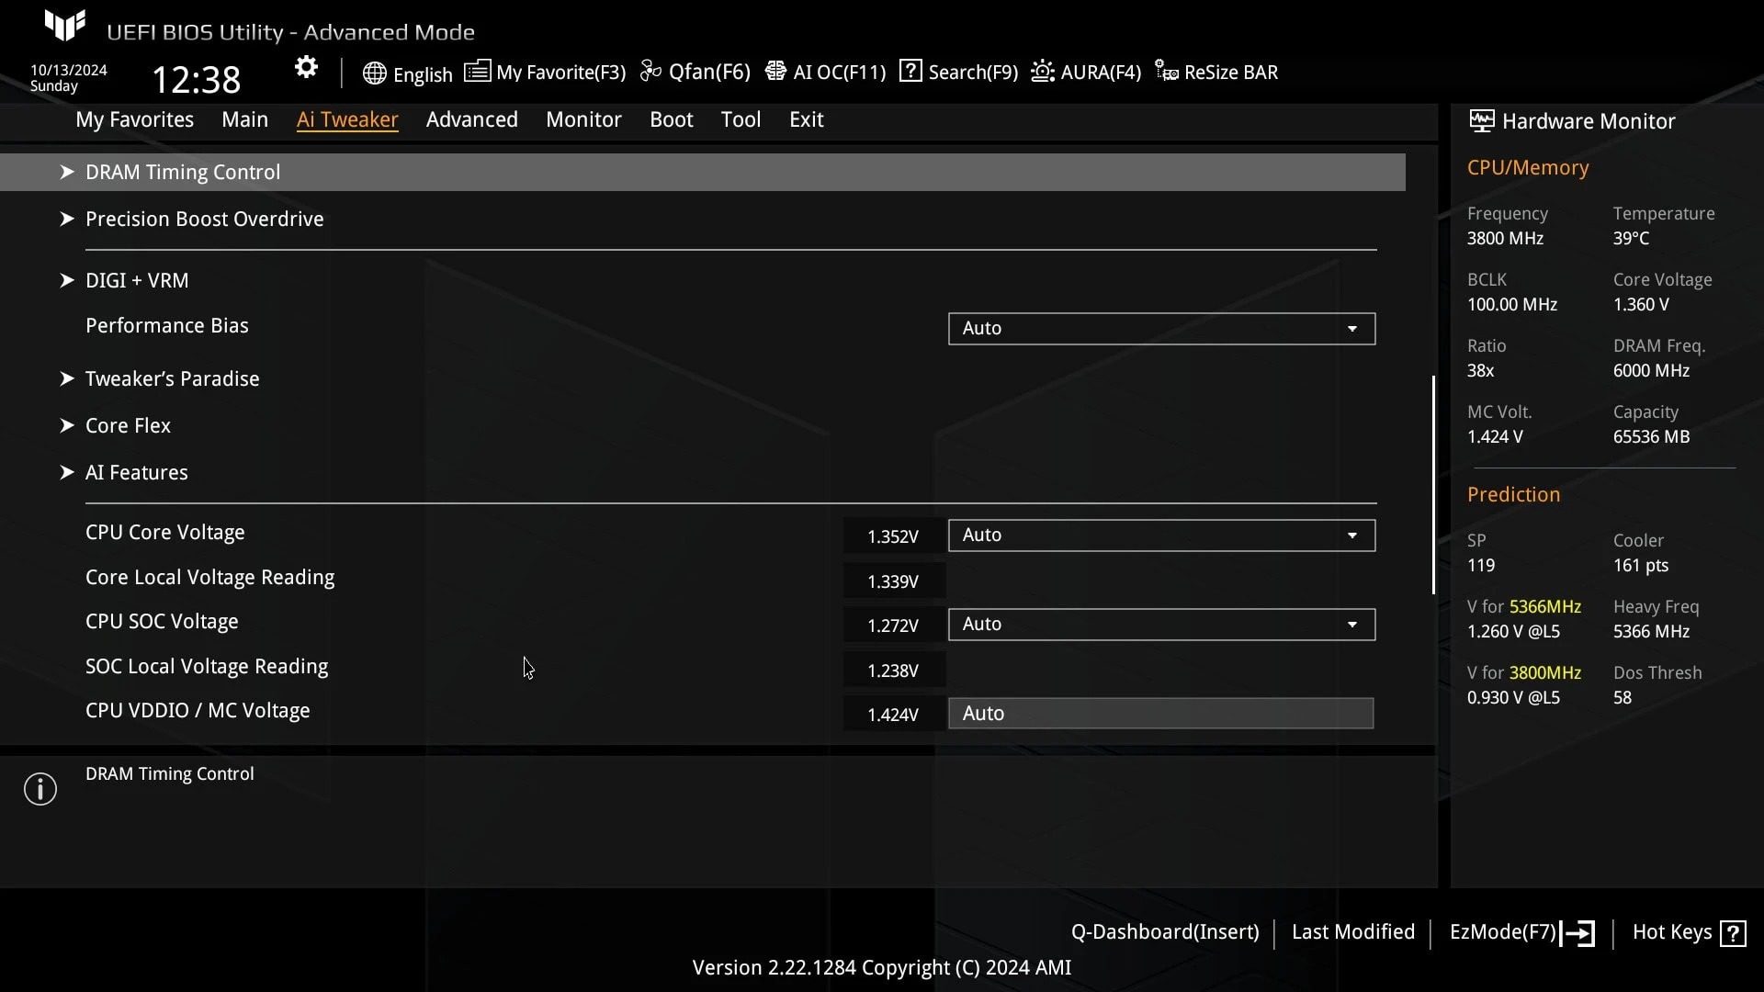Click the CPU/Memory section heading
The width and height of the screenshot is (1764, 992).
click(x=1528, y=168)
